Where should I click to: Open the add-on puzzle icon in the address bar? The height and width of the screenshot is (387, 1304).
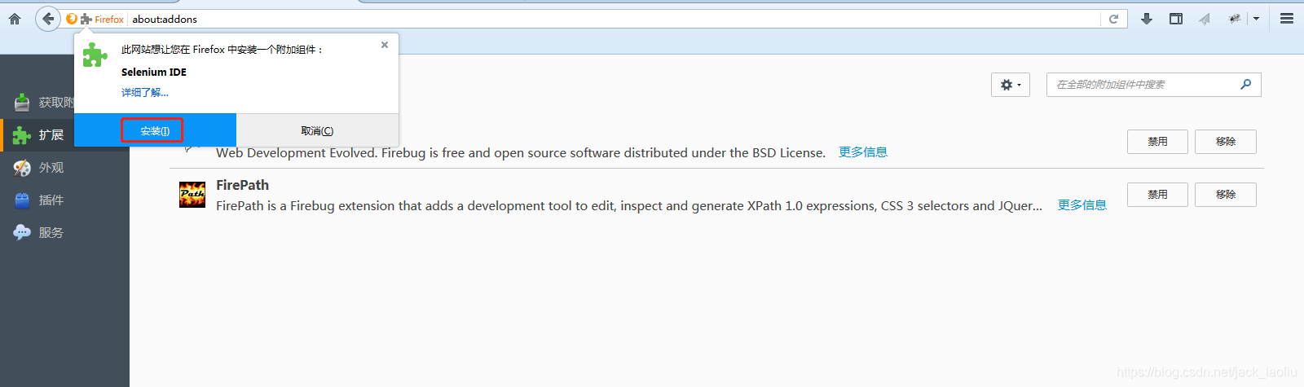point(86,19)
